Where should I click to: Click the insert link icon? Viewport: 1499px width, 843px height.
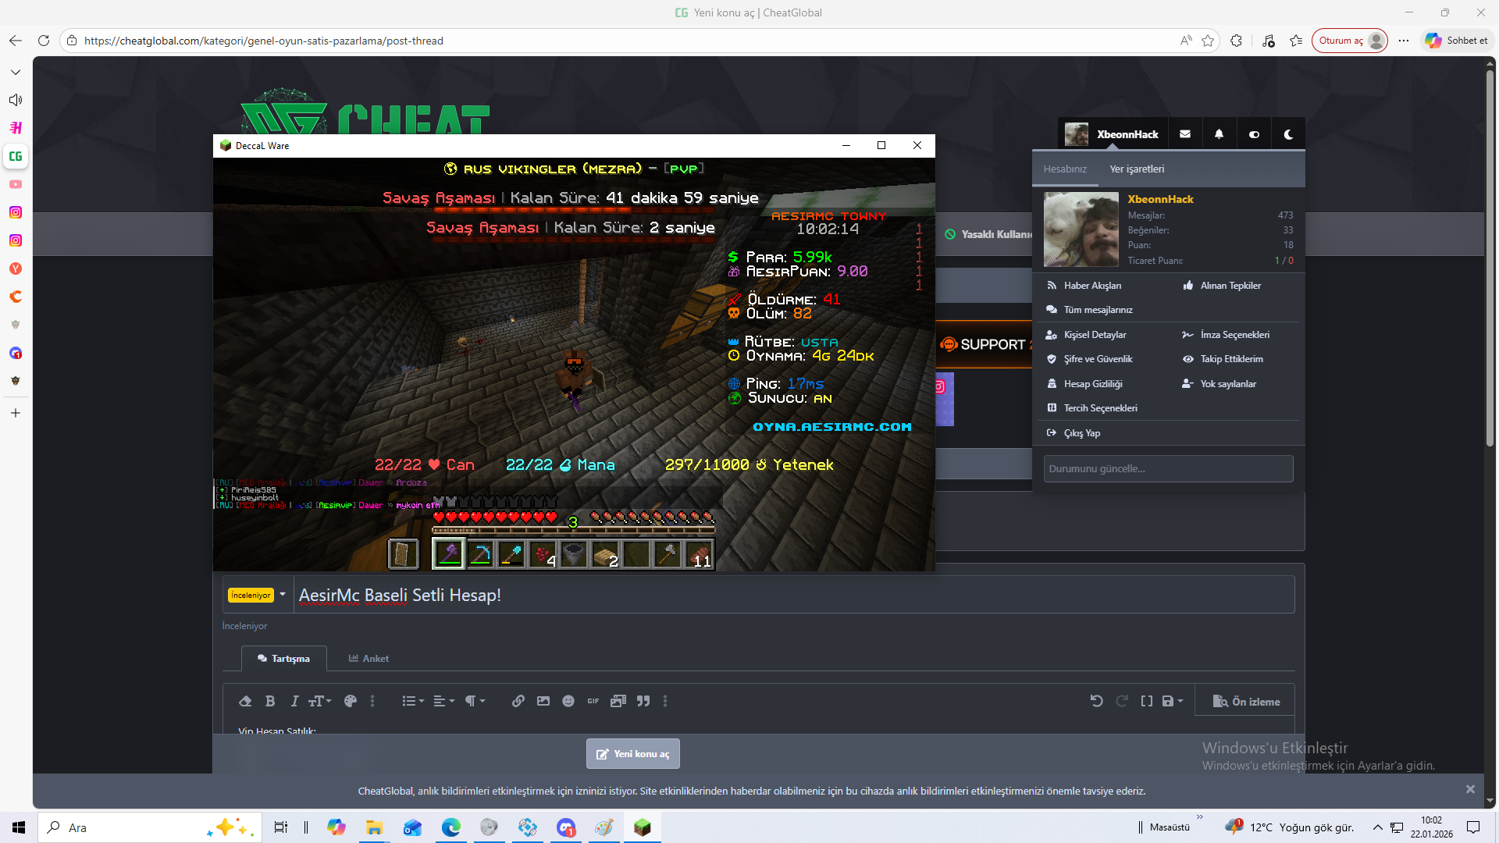pyautogui.click(x=518, y=701)
